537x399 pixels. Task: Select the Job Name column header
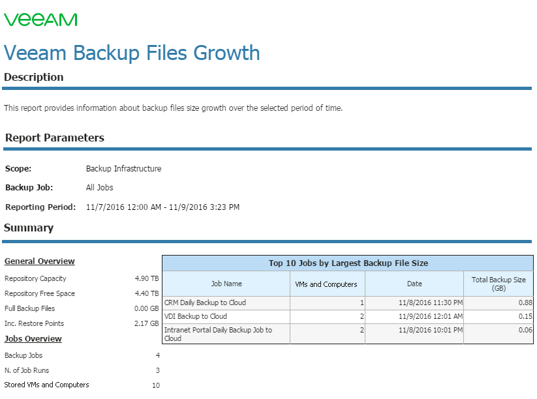click(x=226, y=284)
